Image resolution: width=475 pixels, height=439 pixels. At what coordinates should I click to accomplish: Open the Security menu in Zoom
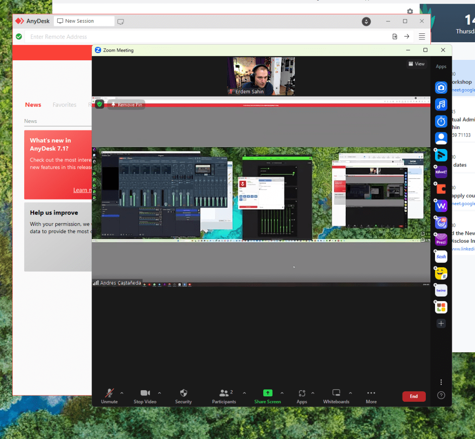pyautogui.click(x=183, y=396)
